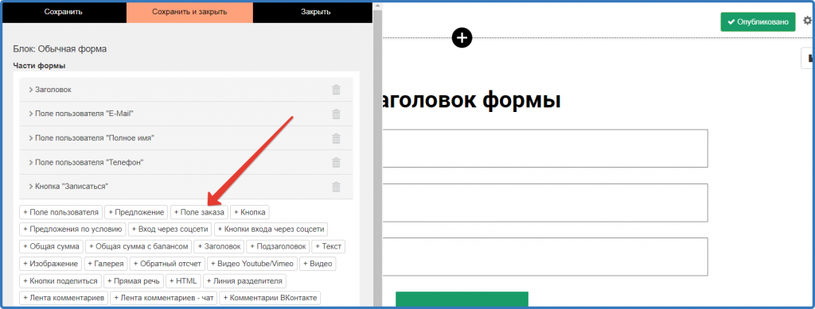Click the Блок: Обычная форма title

point(60,49)
